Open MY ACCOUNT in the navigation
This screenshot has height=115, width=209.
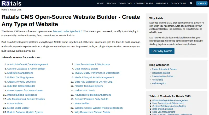179,3
